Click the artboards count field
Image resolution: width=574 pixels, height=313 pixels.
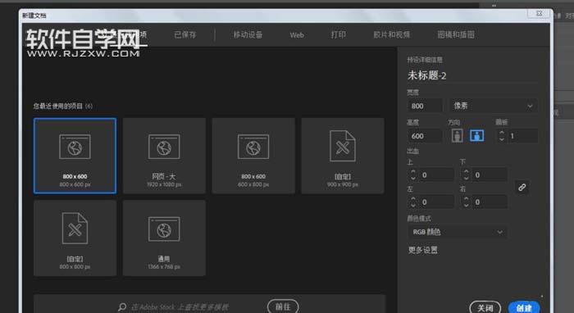pos(523,136)
